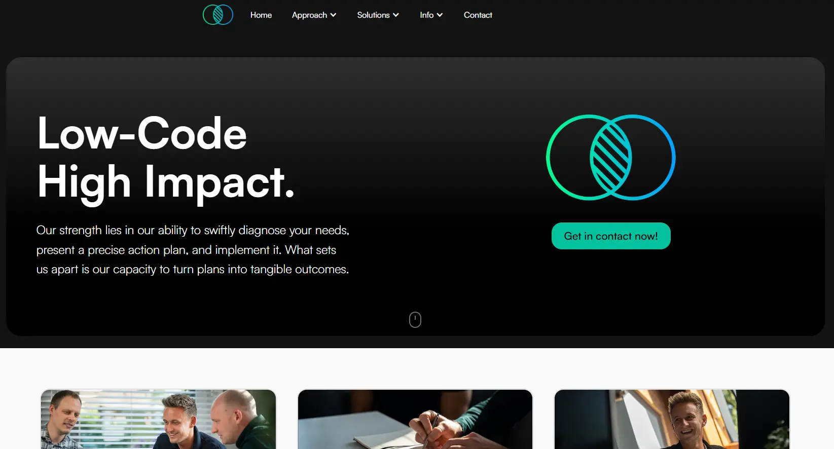This screenshot has width=834, height=449.
Task: Open the Contact page from navbar
Action: pyautogui.click(x=478, y=15)
